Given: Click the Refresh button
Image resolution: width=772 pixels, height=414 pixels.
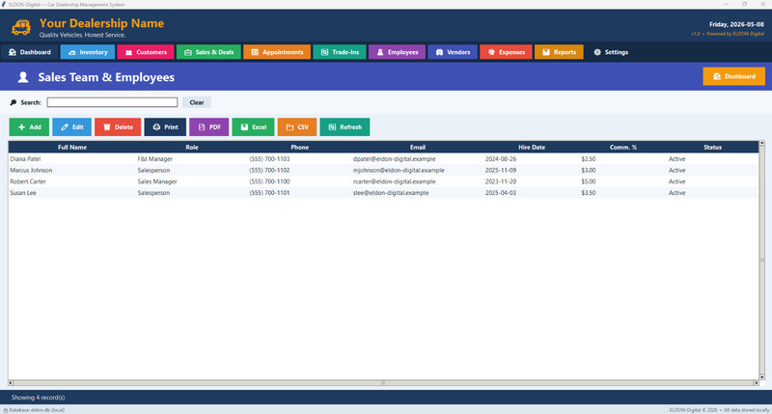Looking at the screenshot, I should click(x=345, y=127).
